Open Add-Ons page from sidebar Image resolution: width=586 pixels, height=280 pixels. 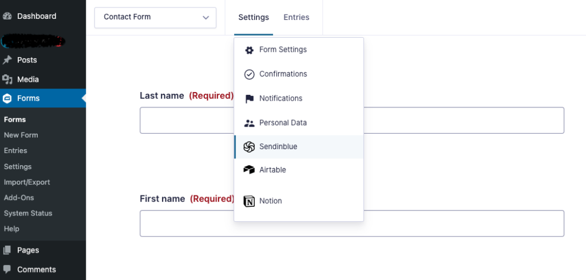pos(19,198)
